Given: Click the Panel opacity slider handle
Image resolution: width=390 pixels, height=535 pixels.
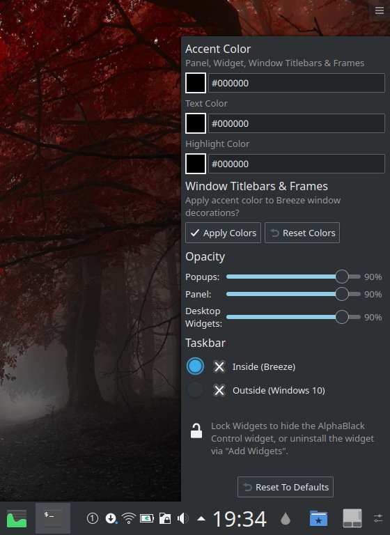Looking at the screenshot, I should coord(341,294).
